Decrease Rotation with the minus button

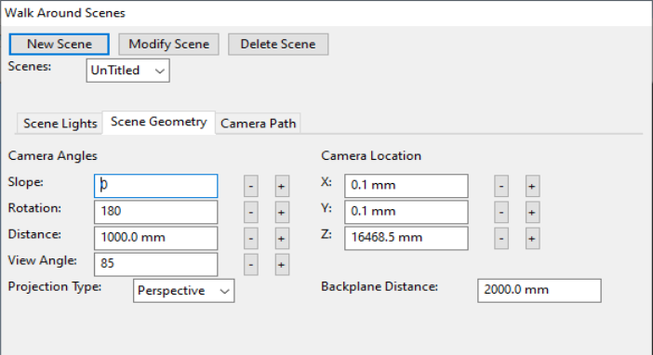(251, 212)
